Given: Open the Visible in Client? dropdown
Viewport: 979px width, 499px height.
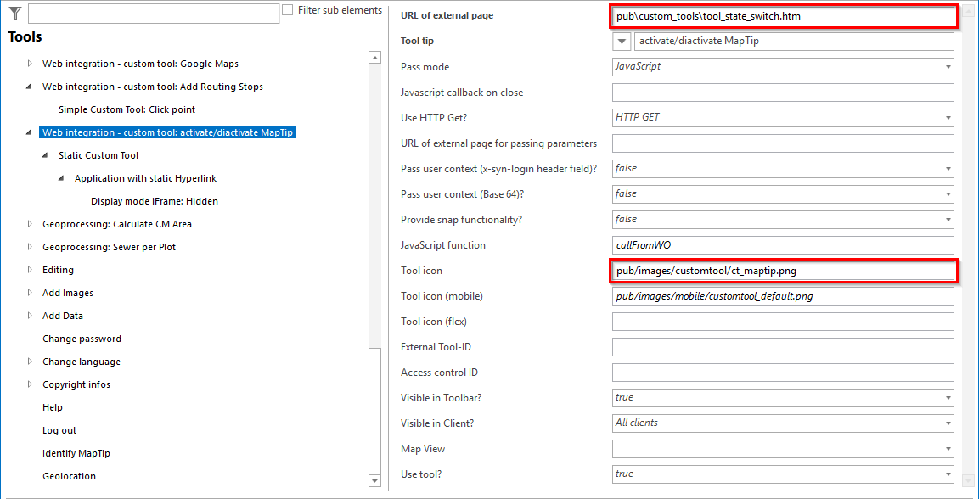Looking at the screenshot, I should (x=947, y=423).
